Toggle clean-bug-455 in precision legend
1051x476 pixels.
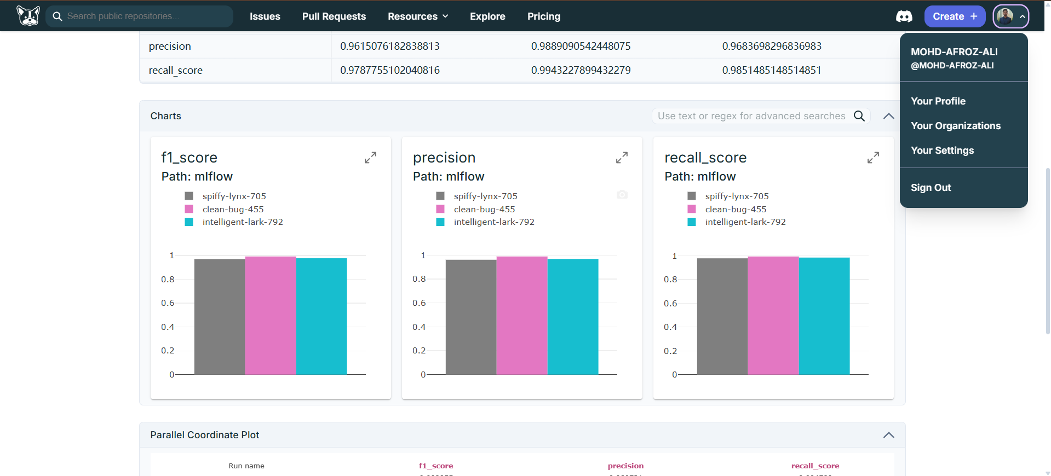[x=484, y=209]
